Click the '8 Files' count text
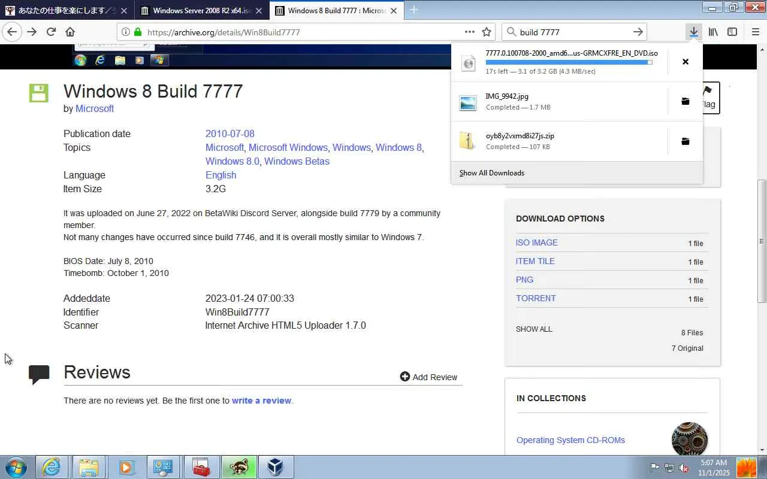 pyautogui.click(x=692, y=333)
